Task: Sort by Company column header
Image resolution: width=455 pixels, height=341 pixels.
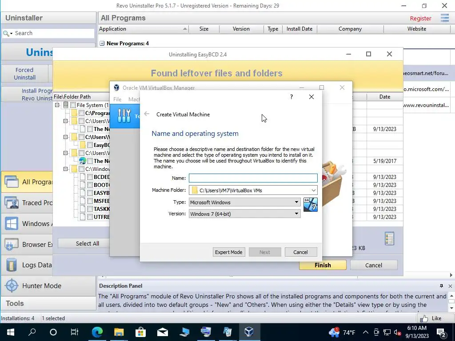Action: (x=350, y=29)
